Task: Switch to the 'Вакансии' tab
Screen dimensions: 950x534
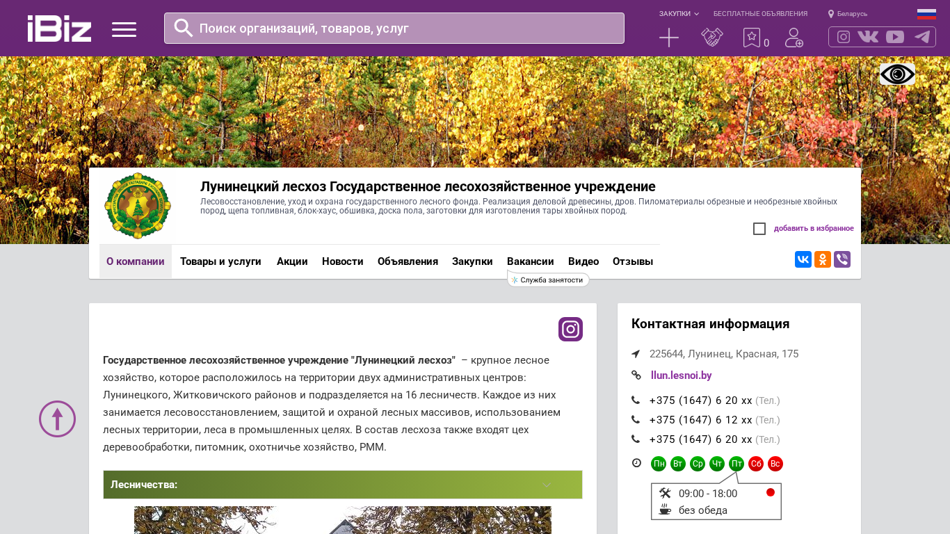Action: click(x=530, y=261)
